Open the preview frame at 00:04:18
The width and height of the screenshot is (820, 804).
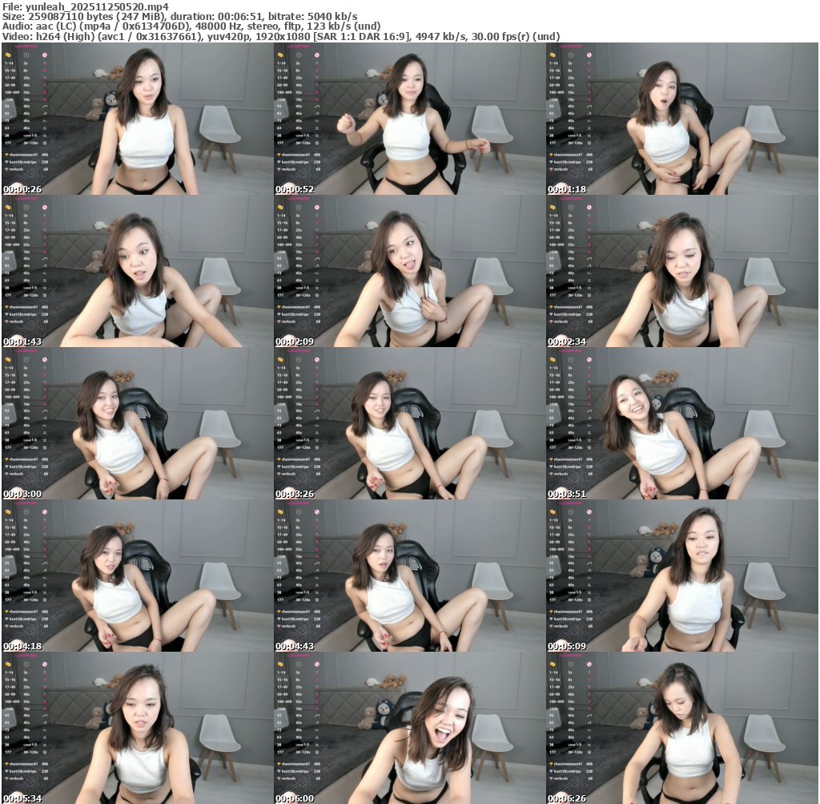tap(137, 576)
